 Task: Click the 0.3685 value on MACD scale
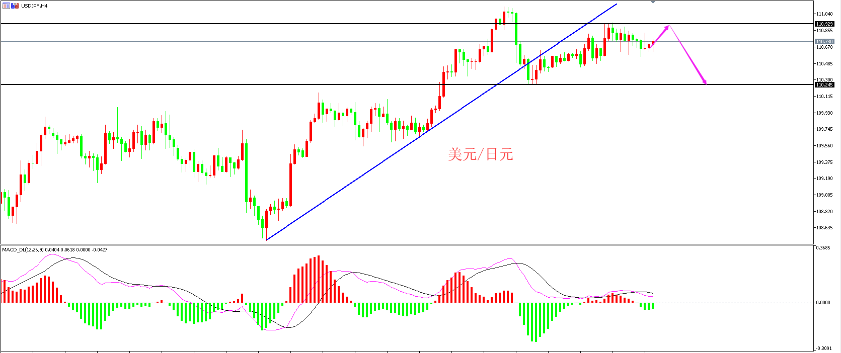(823, 248)
